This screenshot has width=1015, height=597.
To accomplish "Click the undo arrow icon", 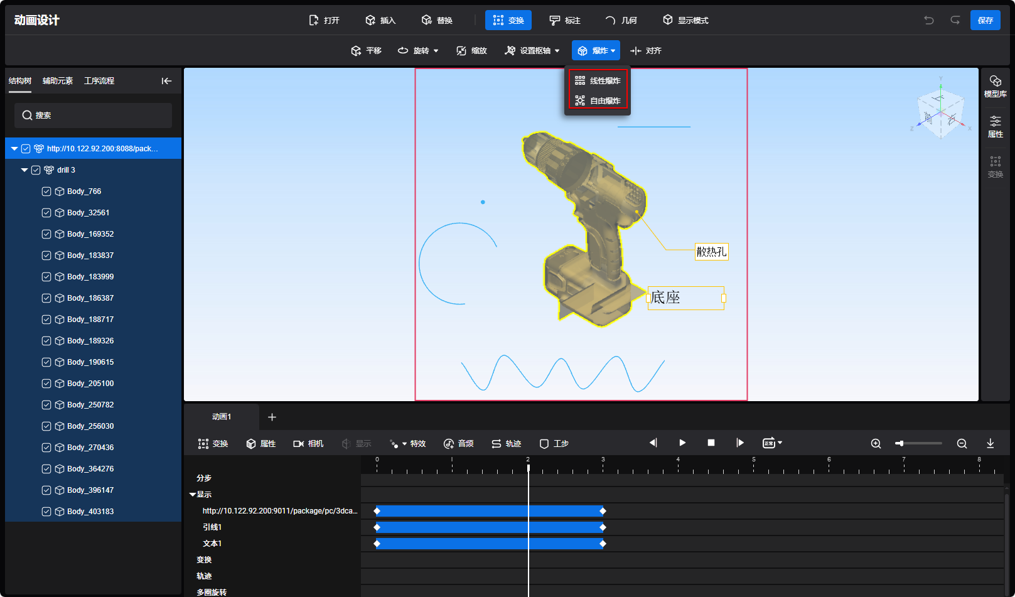I will [929, 20].
